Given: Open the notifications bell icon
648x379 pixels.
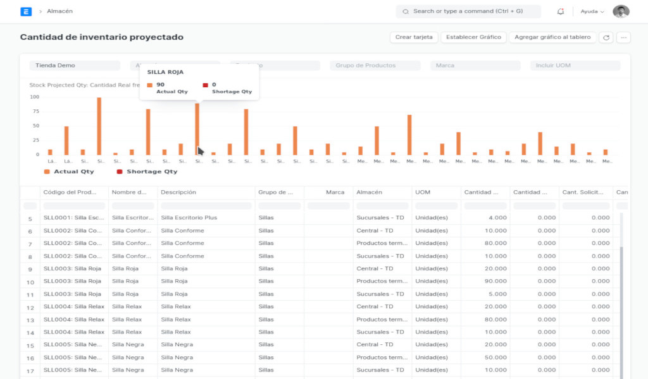Looking at the screenshot, I should [561, 11].
